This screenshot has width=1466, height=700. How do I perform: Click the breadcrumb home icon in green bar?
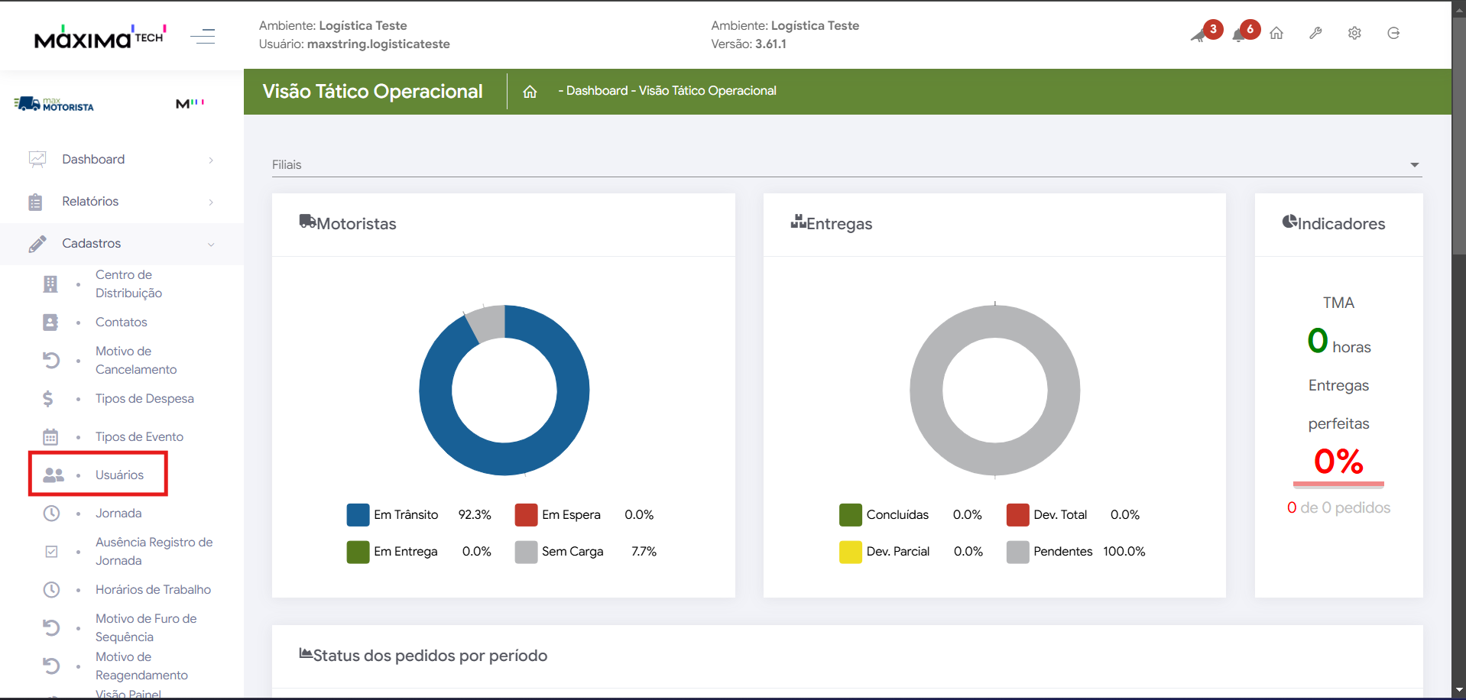[530, 92]
